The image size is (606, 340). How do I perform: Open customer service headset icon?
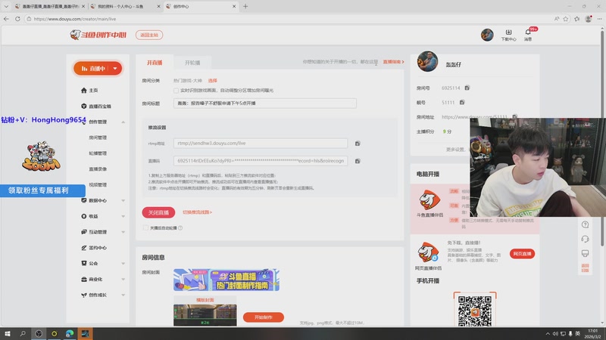pos(585,240)
